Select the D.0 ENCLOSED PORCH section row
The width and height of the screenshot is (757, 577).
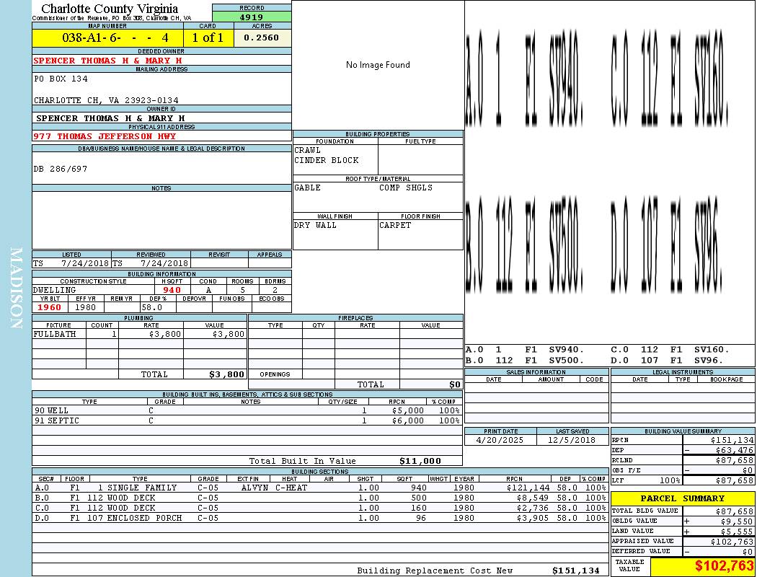pos(320,518)
